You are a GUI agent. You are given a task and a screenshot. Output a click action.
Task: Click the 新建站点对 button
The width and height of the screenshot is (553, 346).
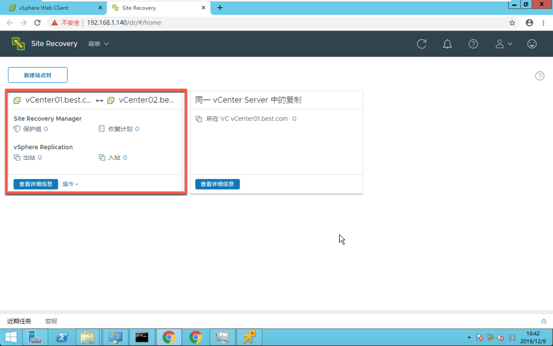pos(38,75)
